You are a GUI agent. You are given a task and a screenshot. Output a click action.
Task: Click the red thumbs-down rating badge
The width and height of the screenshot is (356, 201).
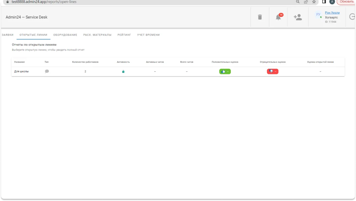point(273,72)
